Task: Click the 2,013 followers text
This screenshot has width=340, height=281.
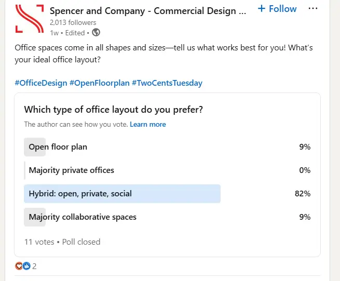Action: pyautogui.click(x=73, y=22)
